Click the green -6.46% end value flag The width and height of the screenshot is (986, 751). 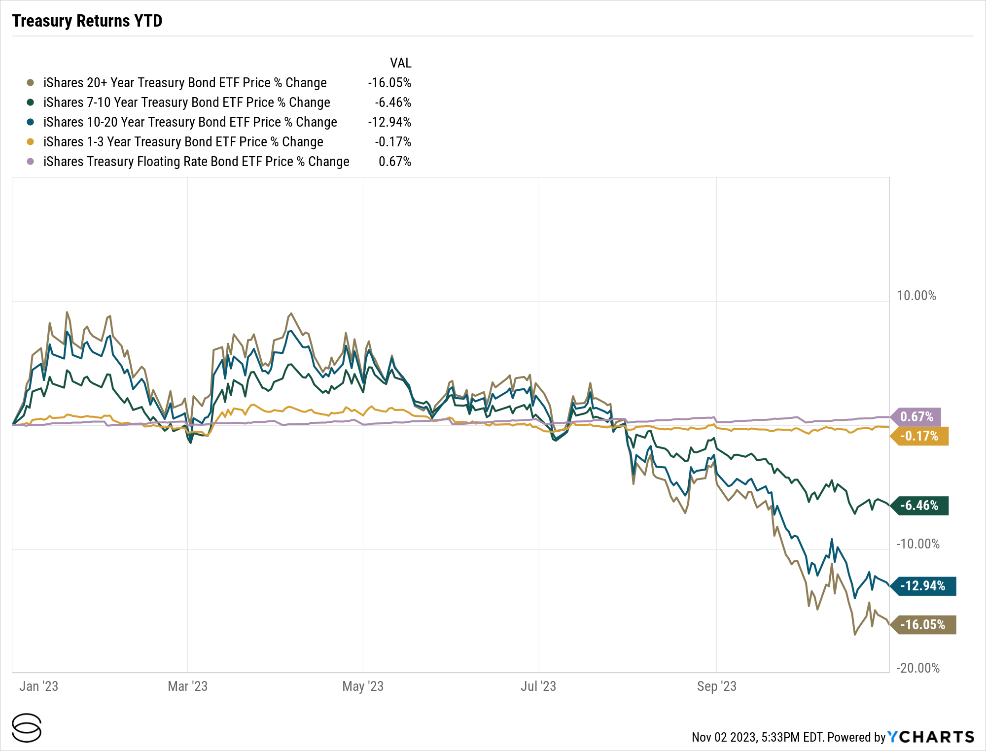click(x=920, y=506)
